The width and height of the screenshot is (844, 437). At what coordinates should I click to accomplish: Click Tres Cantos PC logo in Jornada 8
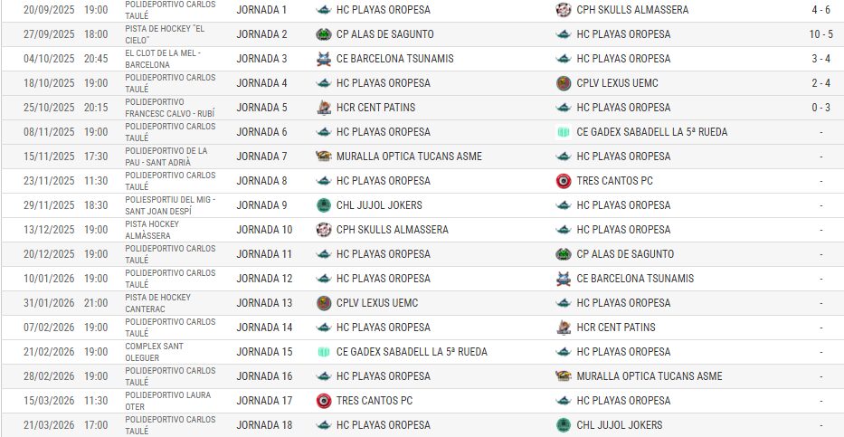(x=564, y=181)
